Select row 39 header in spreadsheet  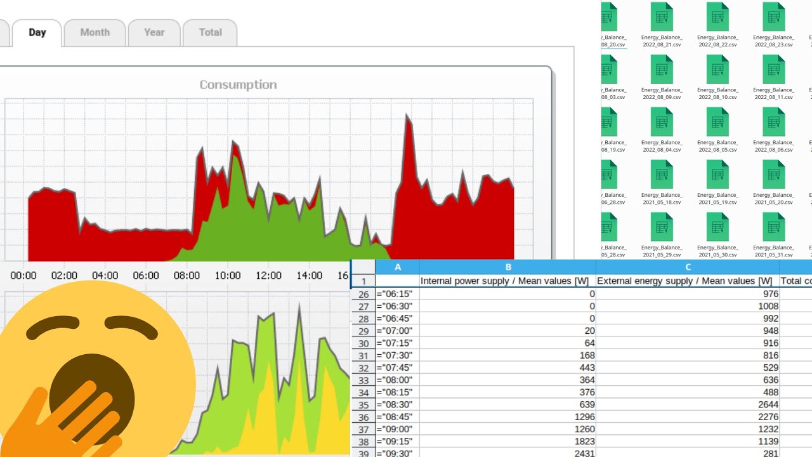pyautogui.click(x=363, y=453)
